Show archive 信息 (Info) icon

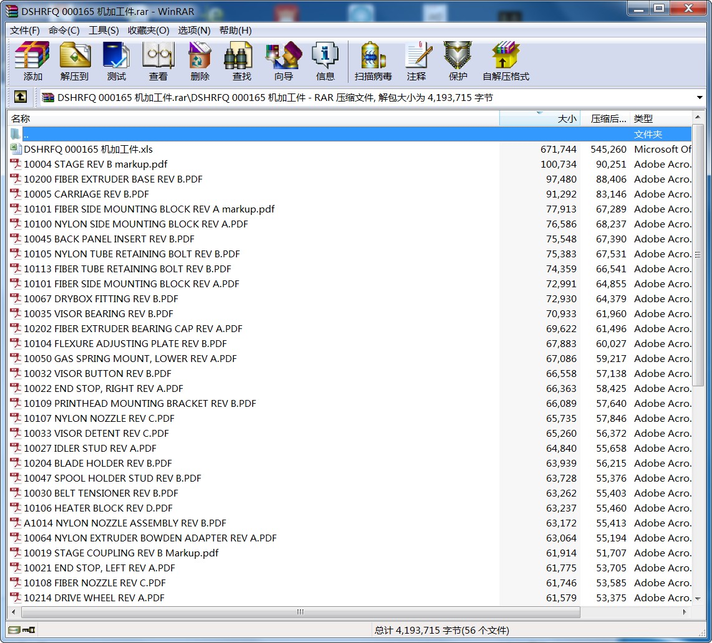pyautogui.click(x=325, y=55)
